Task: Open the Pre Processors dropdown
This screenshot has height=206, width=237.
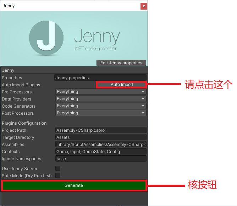Action: point(101,92)
